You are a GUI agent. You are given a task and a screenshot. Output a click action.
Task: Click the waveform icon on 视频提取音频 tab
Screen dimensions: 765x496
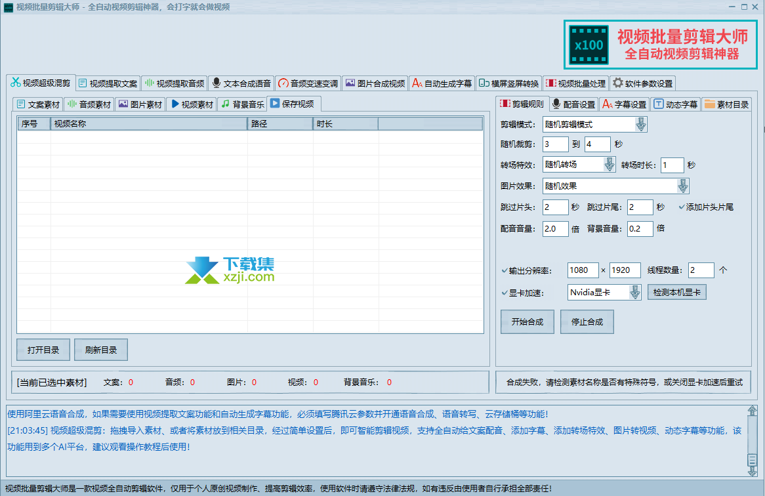[x=150, y=83]
